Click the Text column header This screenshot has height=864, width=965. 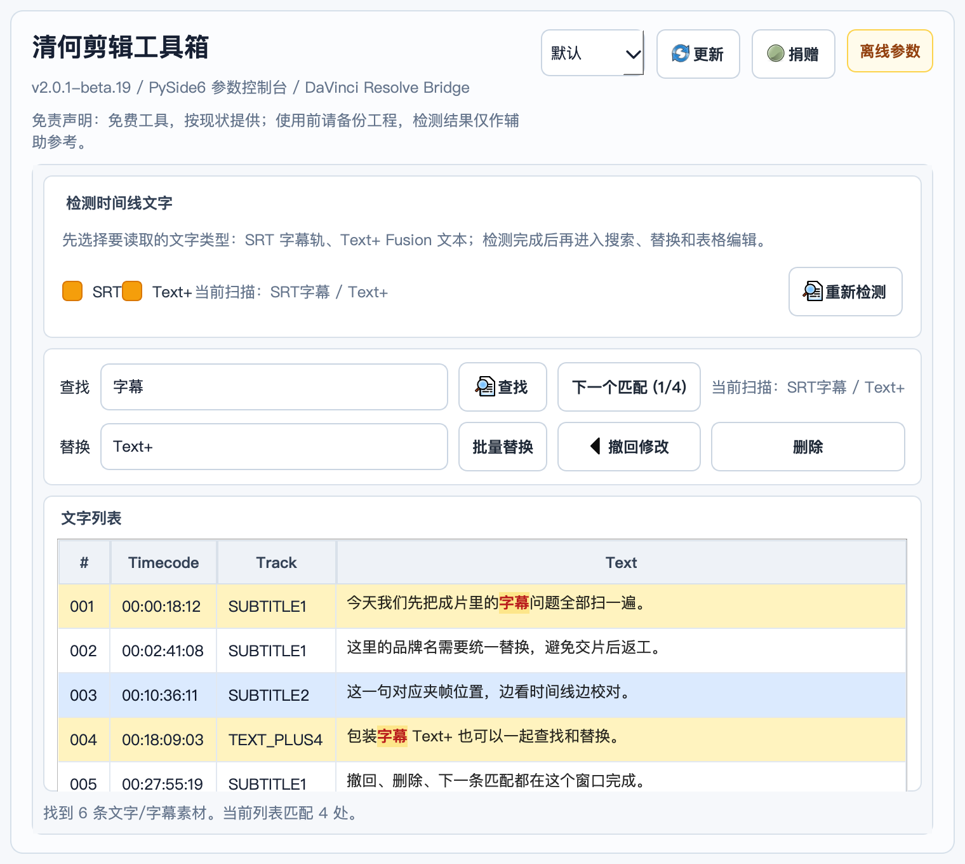(622, 562)
